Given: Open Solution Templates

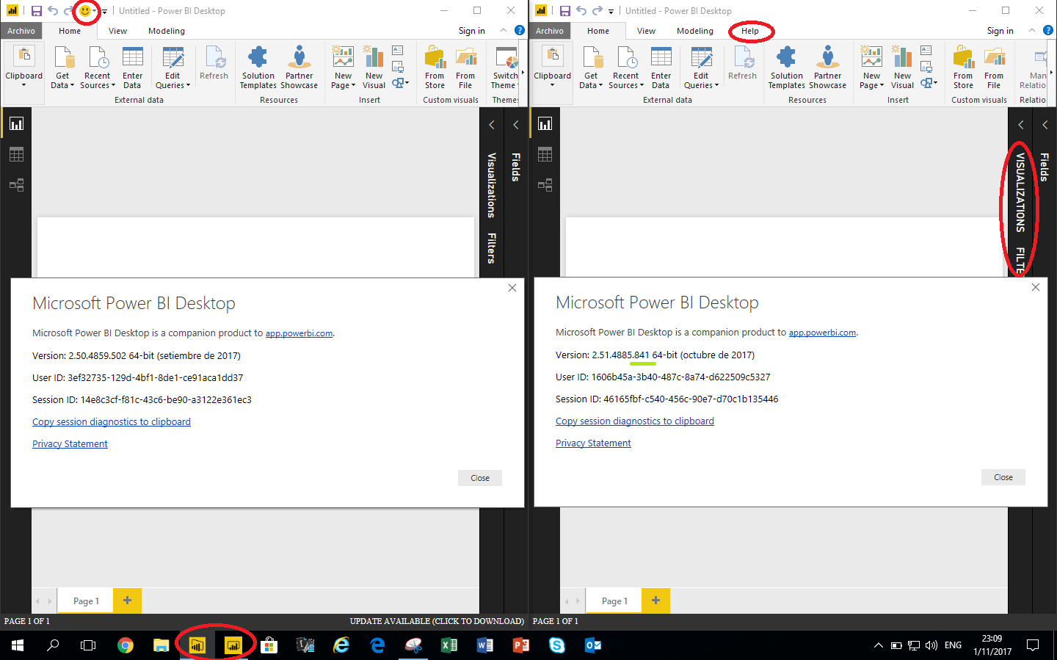Looking at the screenshot, I should pos(257,66).
